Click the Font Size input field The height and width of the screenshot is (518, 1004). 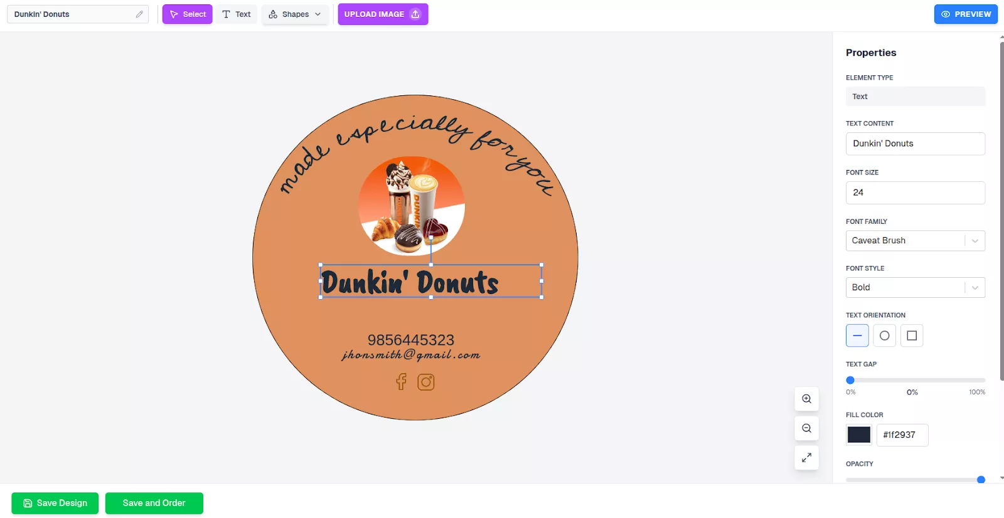(x=916, y=193)
